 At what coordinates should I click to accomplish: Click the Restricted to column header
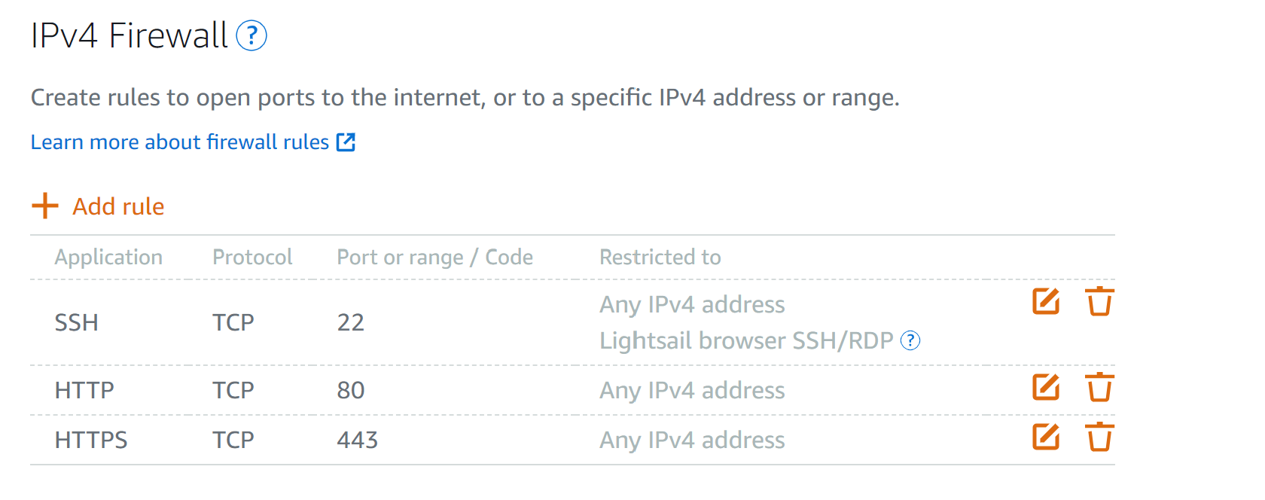[x=660, y=257]
